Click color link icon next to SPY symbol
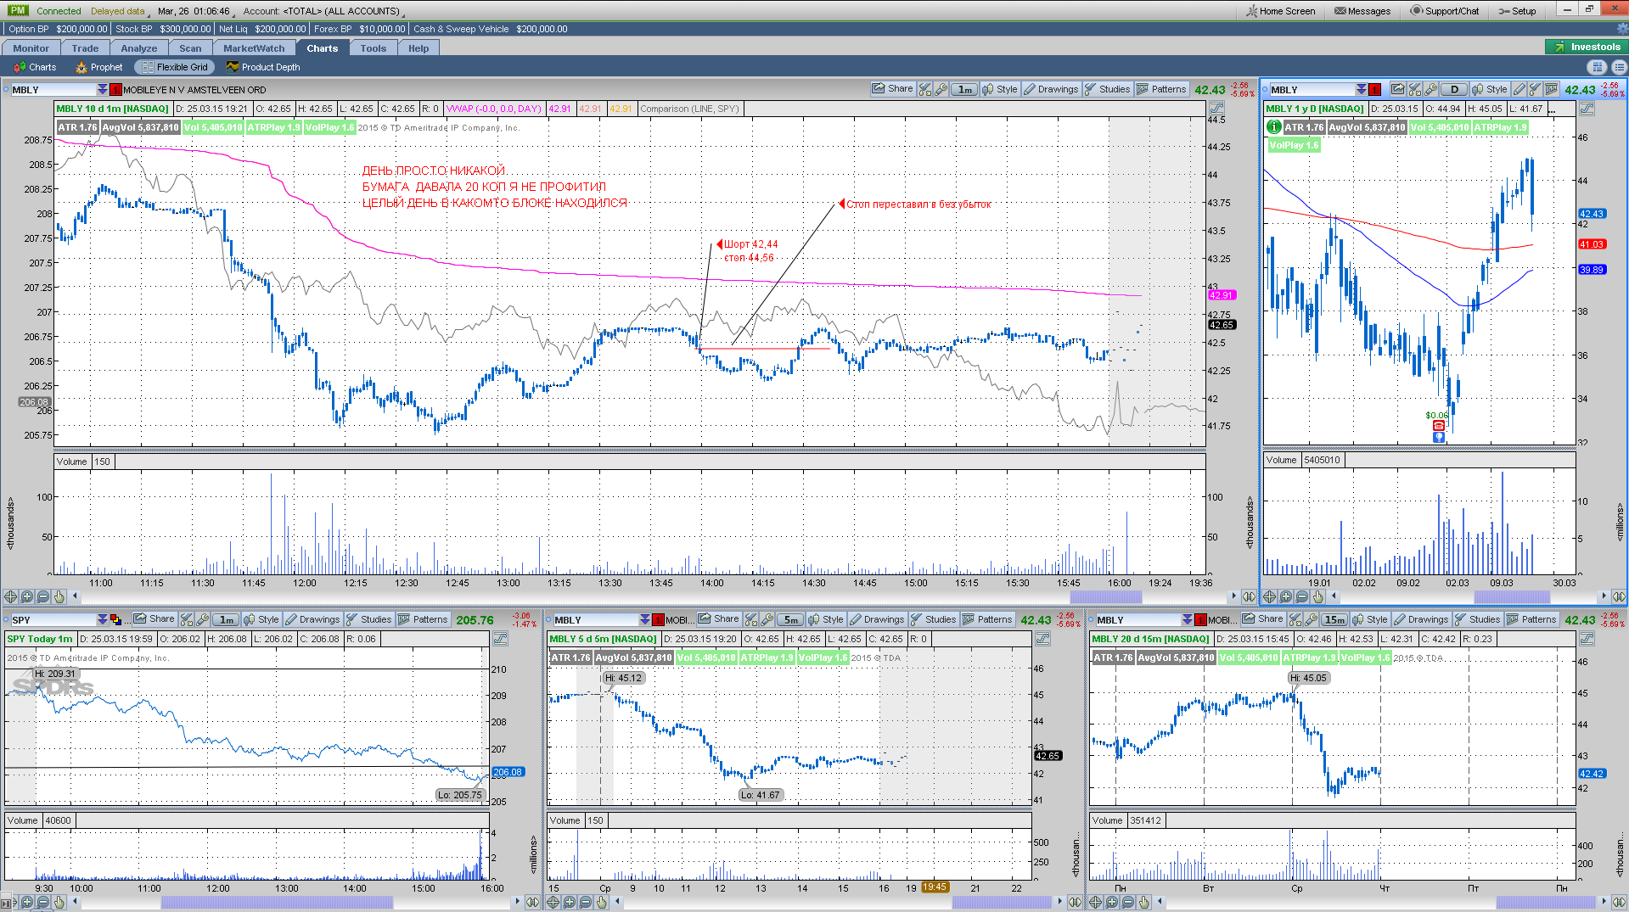The height and width of the screenshot is (912, 1629). click(115, 620)
